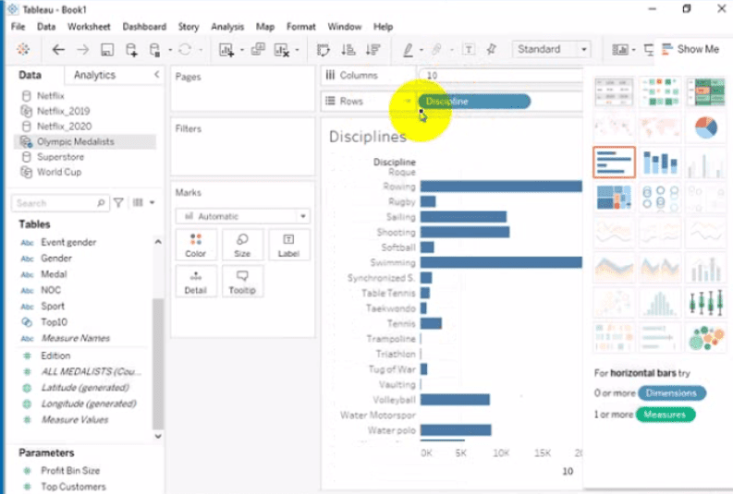Switch to the Analytics tab
Screen dimensions: 733x494
coord(94,75)
